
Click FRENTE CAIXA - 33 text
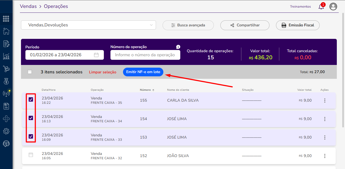coord(106,140)
